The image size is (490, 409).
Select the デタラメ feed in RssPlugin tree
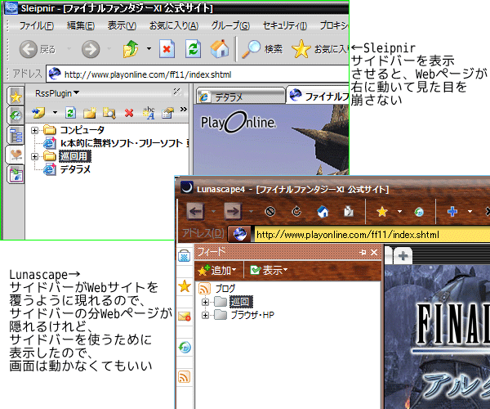(74, 169)
